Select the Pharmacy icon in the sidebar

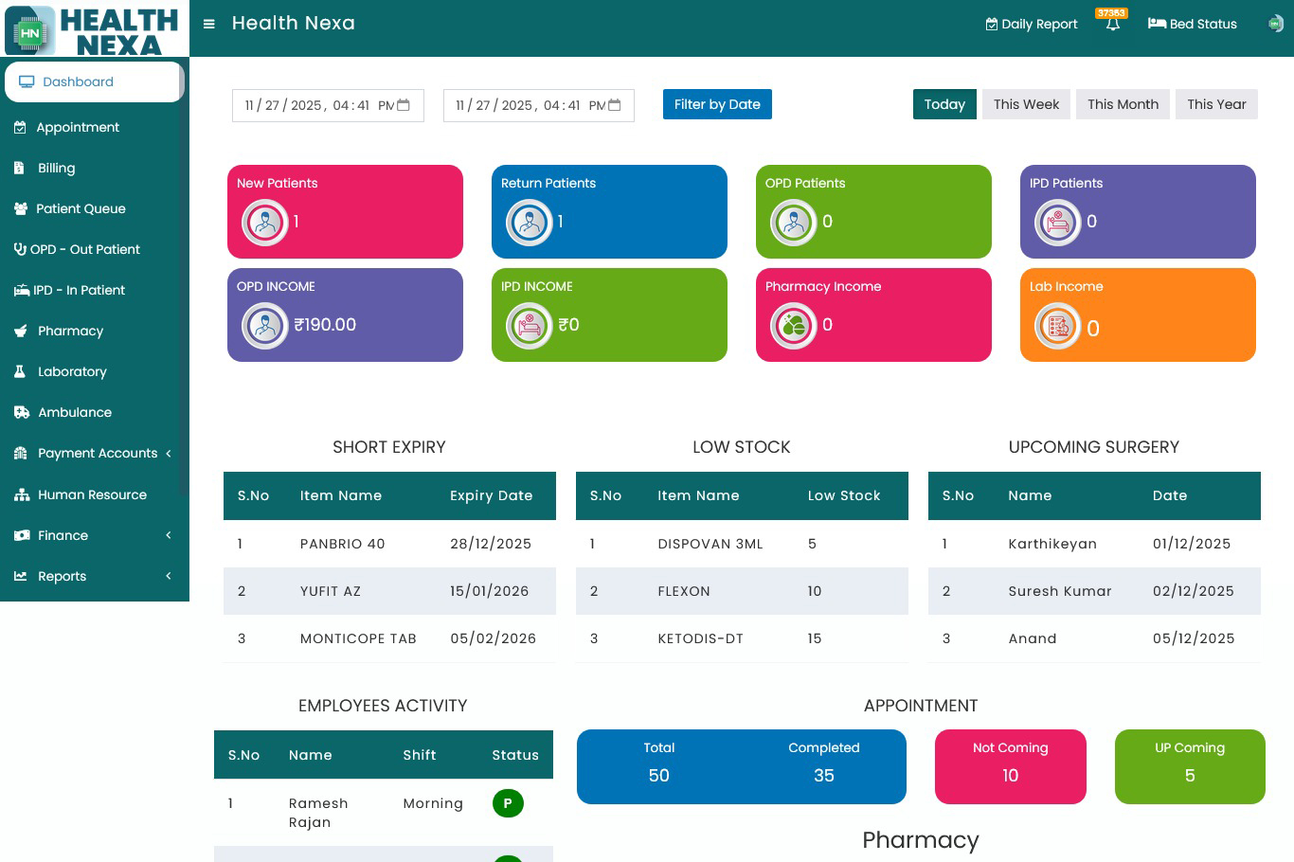[21, 331]
